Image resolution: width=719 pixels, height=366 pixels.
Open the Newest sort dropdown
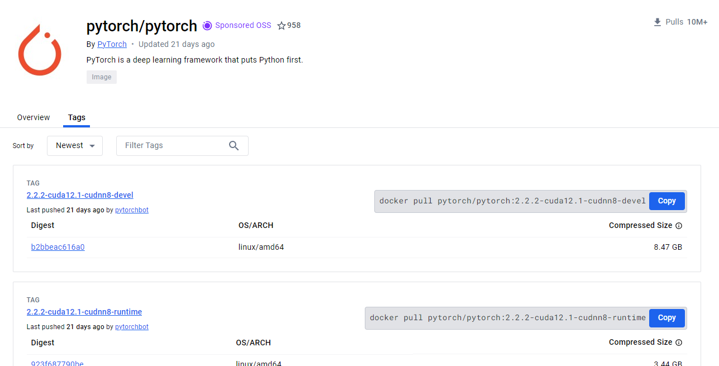click(75, 145)
